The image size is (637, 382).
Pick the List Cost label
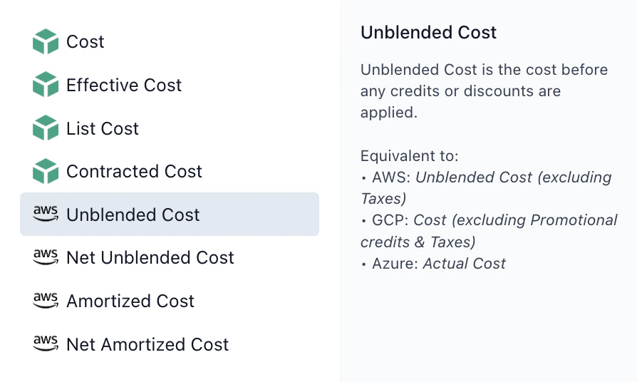click(x=103, y=129)
